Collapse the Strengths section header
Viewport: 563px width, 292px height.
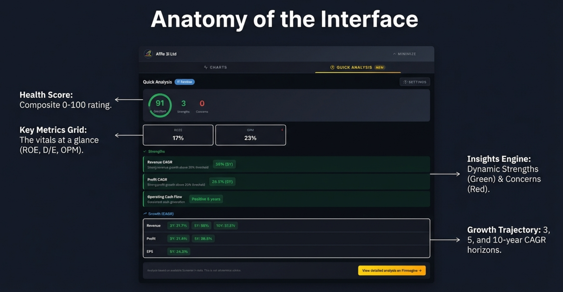point(156,152)
